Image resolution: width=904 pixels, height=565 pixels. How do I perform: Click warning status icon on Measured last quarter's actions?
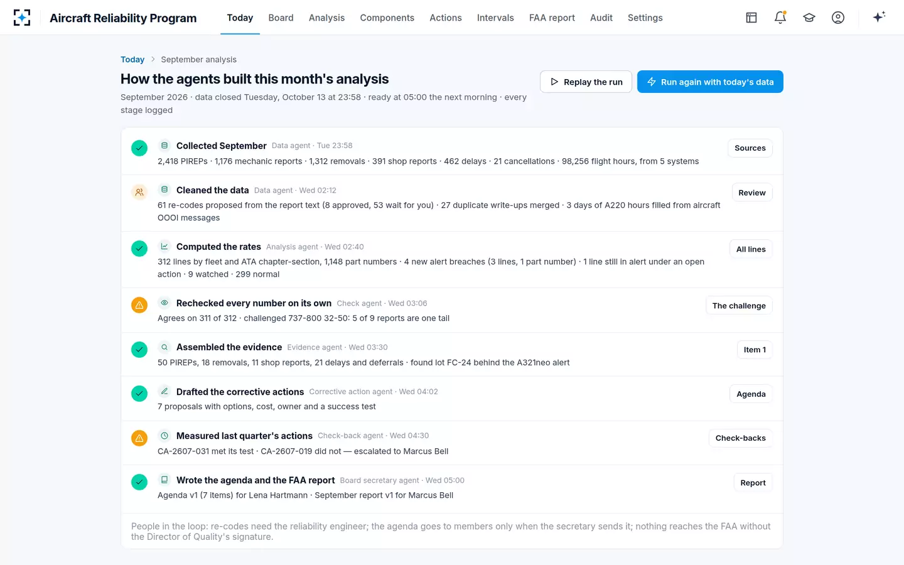[139, 438]
